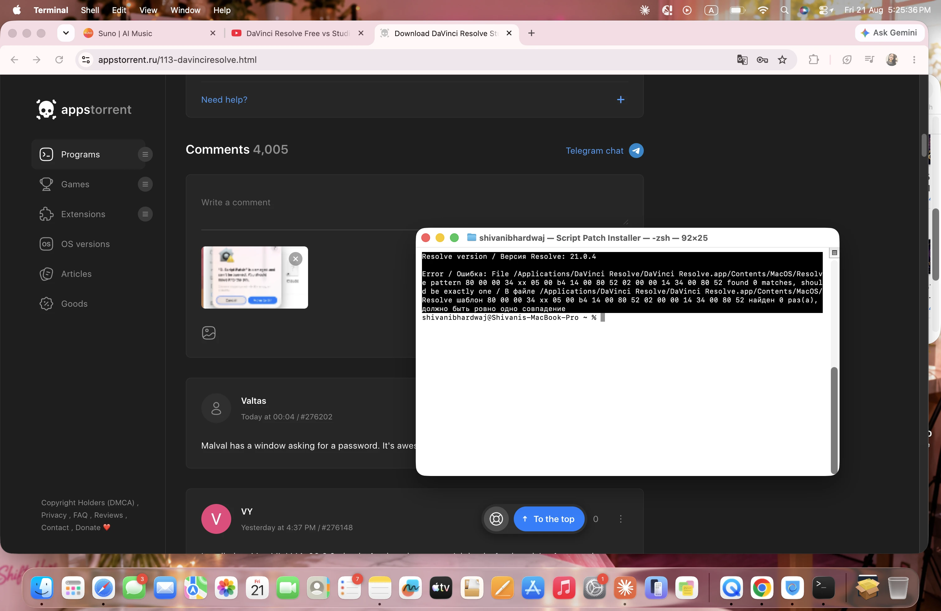This screenshot has height=611, width=941.
Task: Click the appstorrent skull logo
Action: (46, 110)
